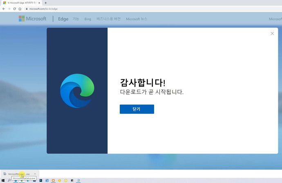Open the Bing menu item
The width and height of the screenshot is (282, 183).
click(x=88, y=19)
